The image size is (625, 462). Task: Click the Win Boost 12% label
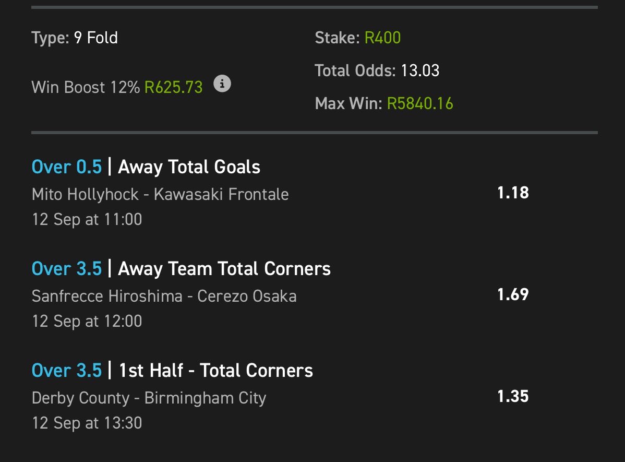click(x=86, y=87)
